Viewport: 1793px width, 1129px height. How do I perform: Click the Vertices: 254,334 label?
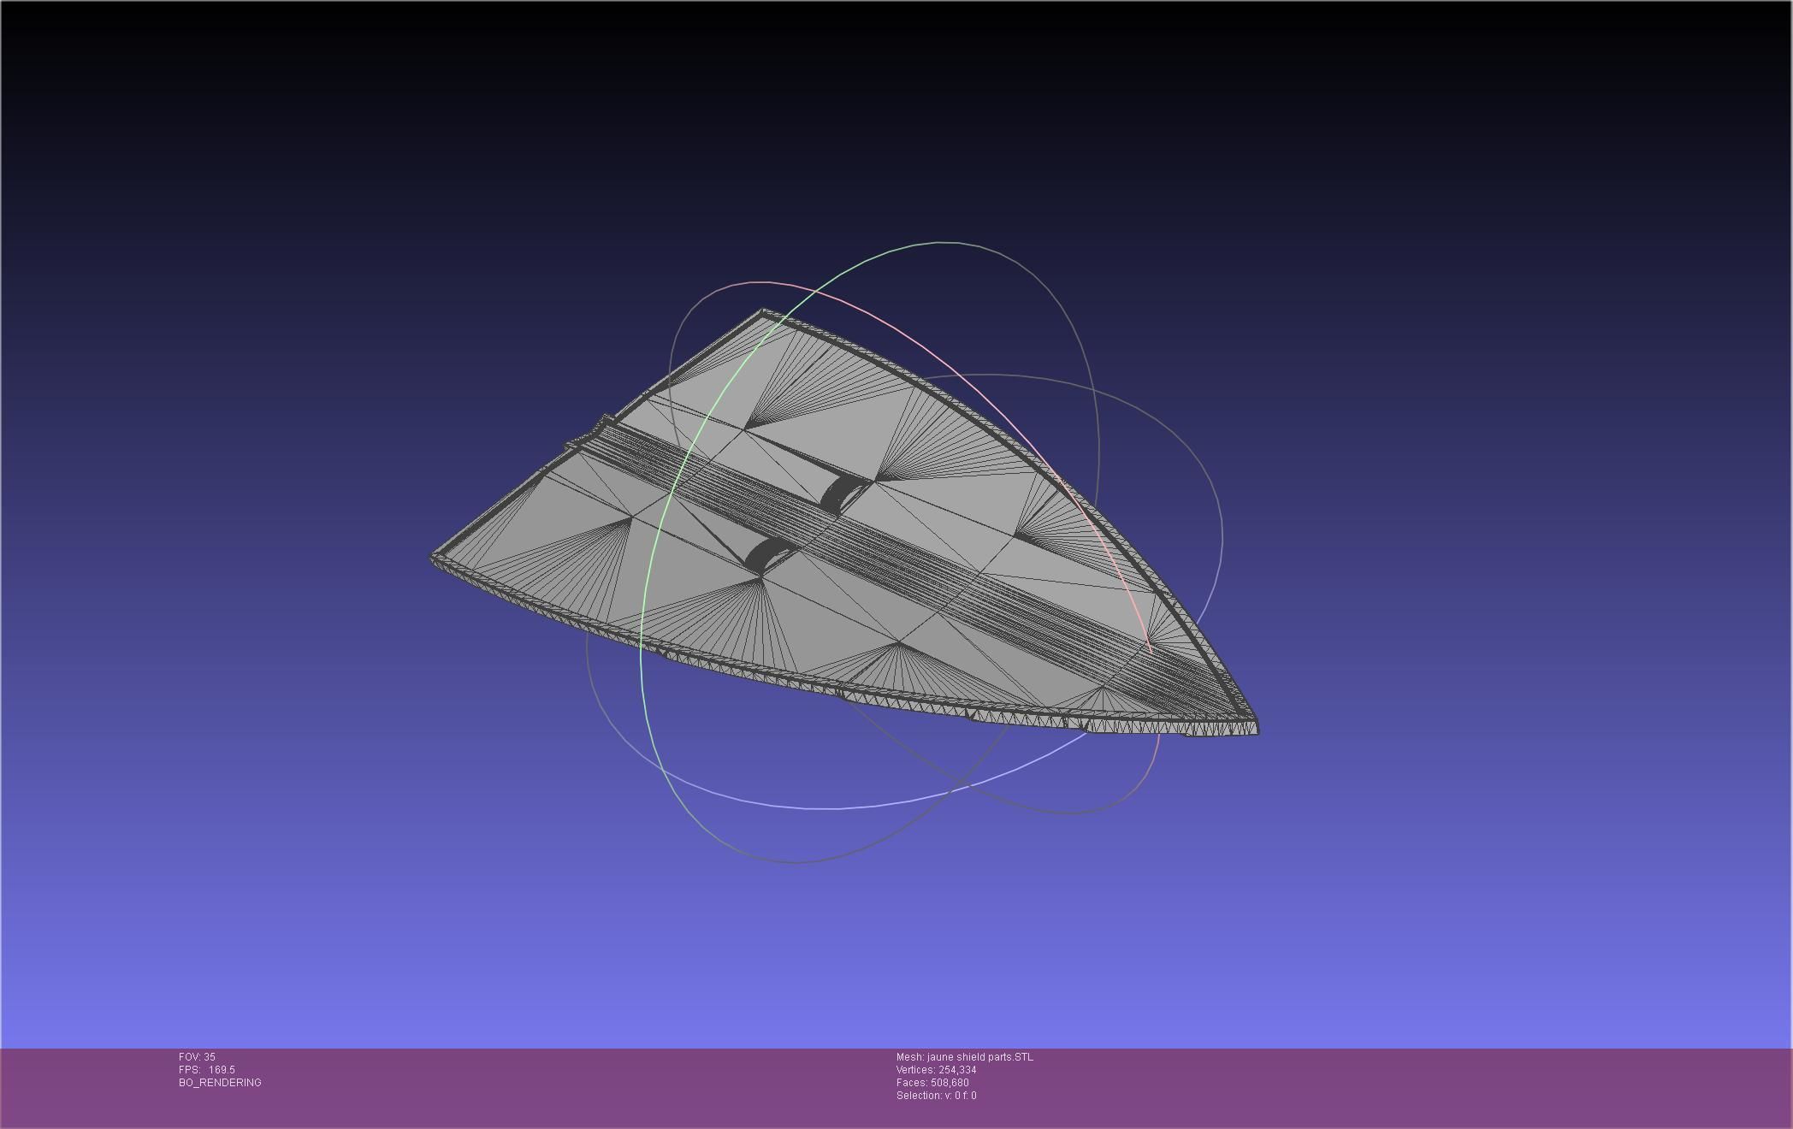pos(936,1070)
